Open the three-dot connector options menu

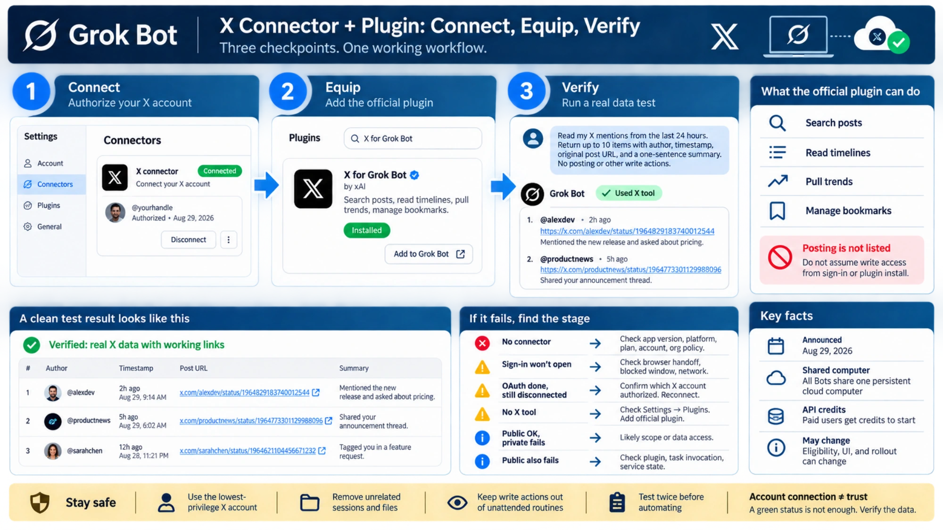click(x=229, y=239)
